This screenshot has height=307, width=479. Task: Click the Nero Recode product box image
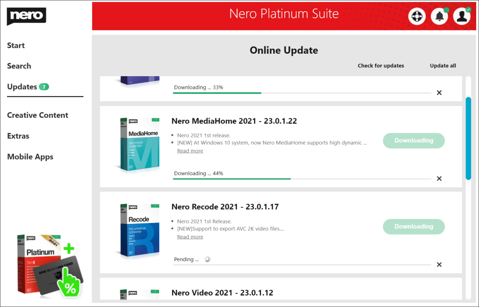point(139,230)
